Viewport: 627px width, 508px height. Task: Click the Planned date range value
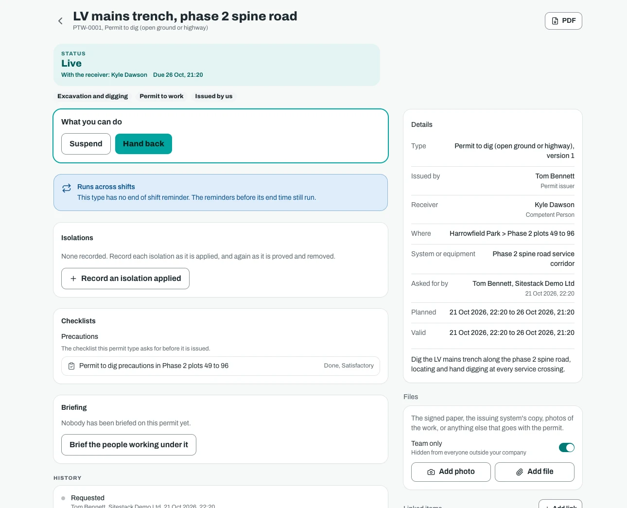(512, 312)
